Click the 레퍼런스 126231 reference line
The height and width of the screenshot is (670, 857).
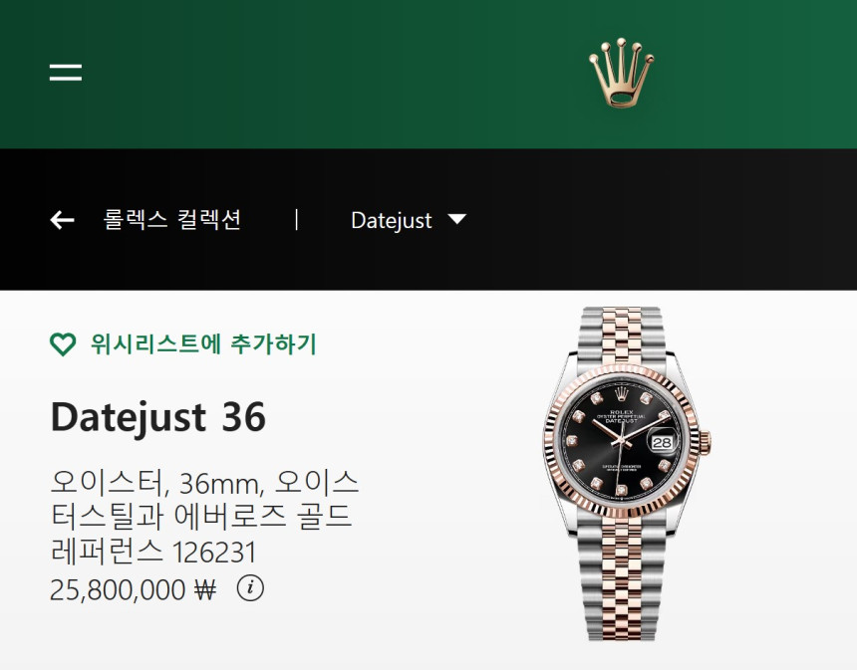[153, 552]
